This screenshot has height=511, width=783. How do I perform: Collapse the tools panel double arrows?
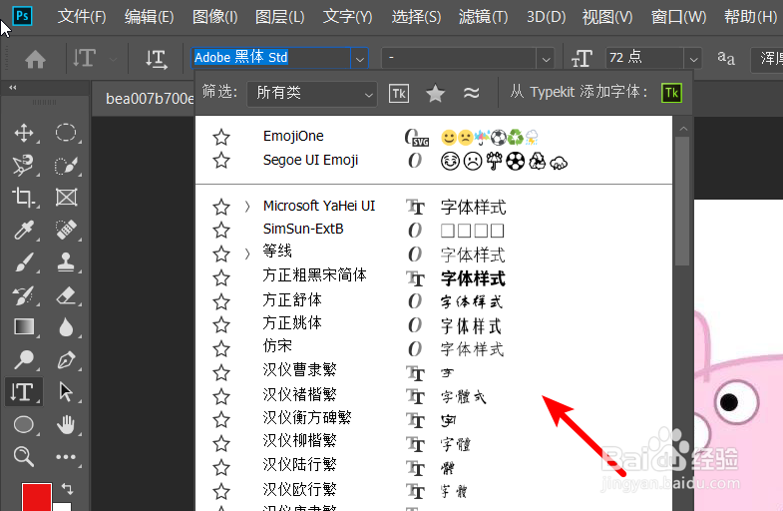point(13,88)
